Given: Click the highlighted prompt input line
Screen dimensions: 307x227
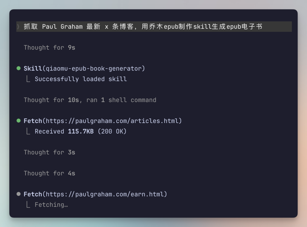Looking at the screenshot, I should [154, 27].
